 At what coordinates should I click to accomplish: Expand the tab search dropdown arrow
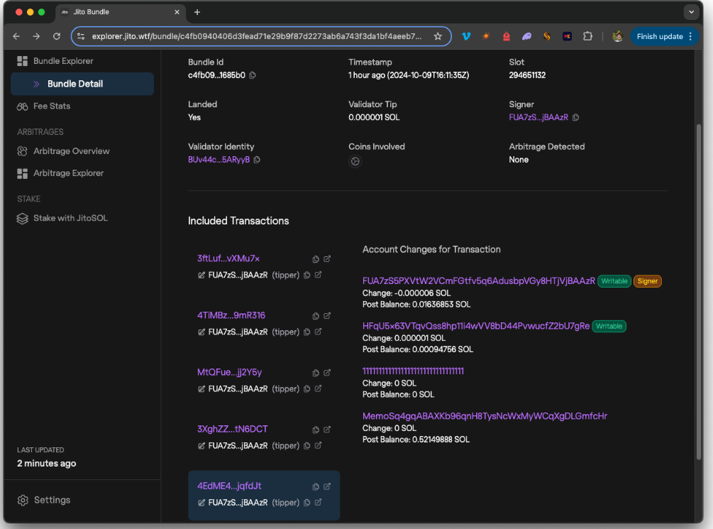pyautogui.click(x=691, y=12)
